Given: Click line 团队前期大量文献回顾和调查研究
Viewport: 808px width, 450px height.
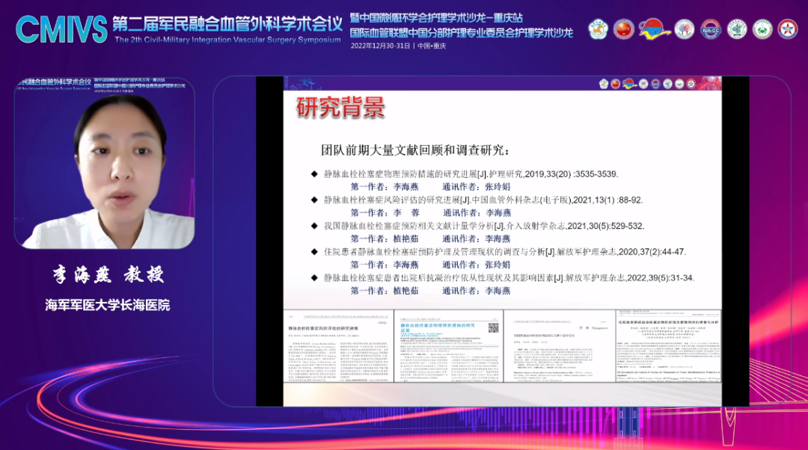Looking at the screenshot, I should 415,150.
